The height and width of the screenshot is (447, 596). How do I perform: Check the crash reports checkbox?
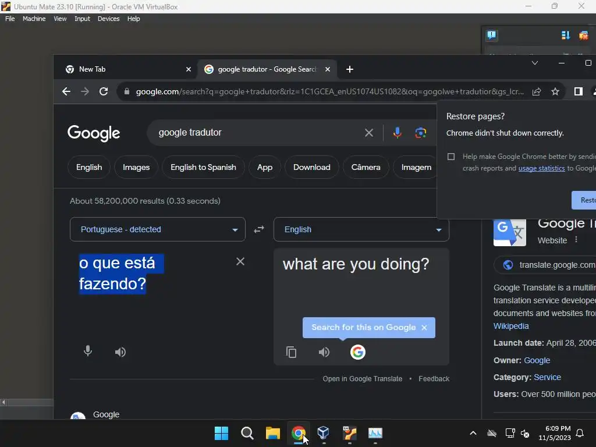[451, 157]
